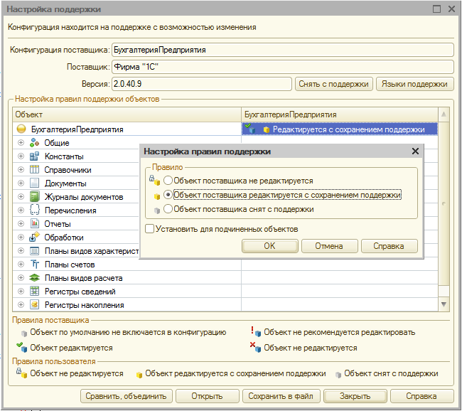Click the Журналы документов green icon
Viewport: 462px width, 411px height.
coord(35,197)
